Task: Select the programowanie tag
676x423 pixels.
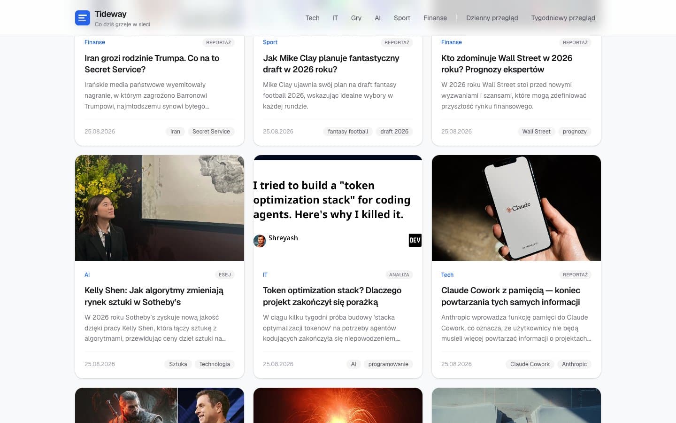Action: (388, 364)
